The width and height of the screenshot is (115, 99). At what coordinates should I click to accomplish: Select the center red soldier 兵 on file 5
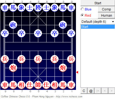click(38, 59)
